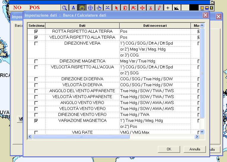This screenshot has width=227, height=162.
Task: Click the vertical scrollbar up arrow
Action: pos(202,26)
